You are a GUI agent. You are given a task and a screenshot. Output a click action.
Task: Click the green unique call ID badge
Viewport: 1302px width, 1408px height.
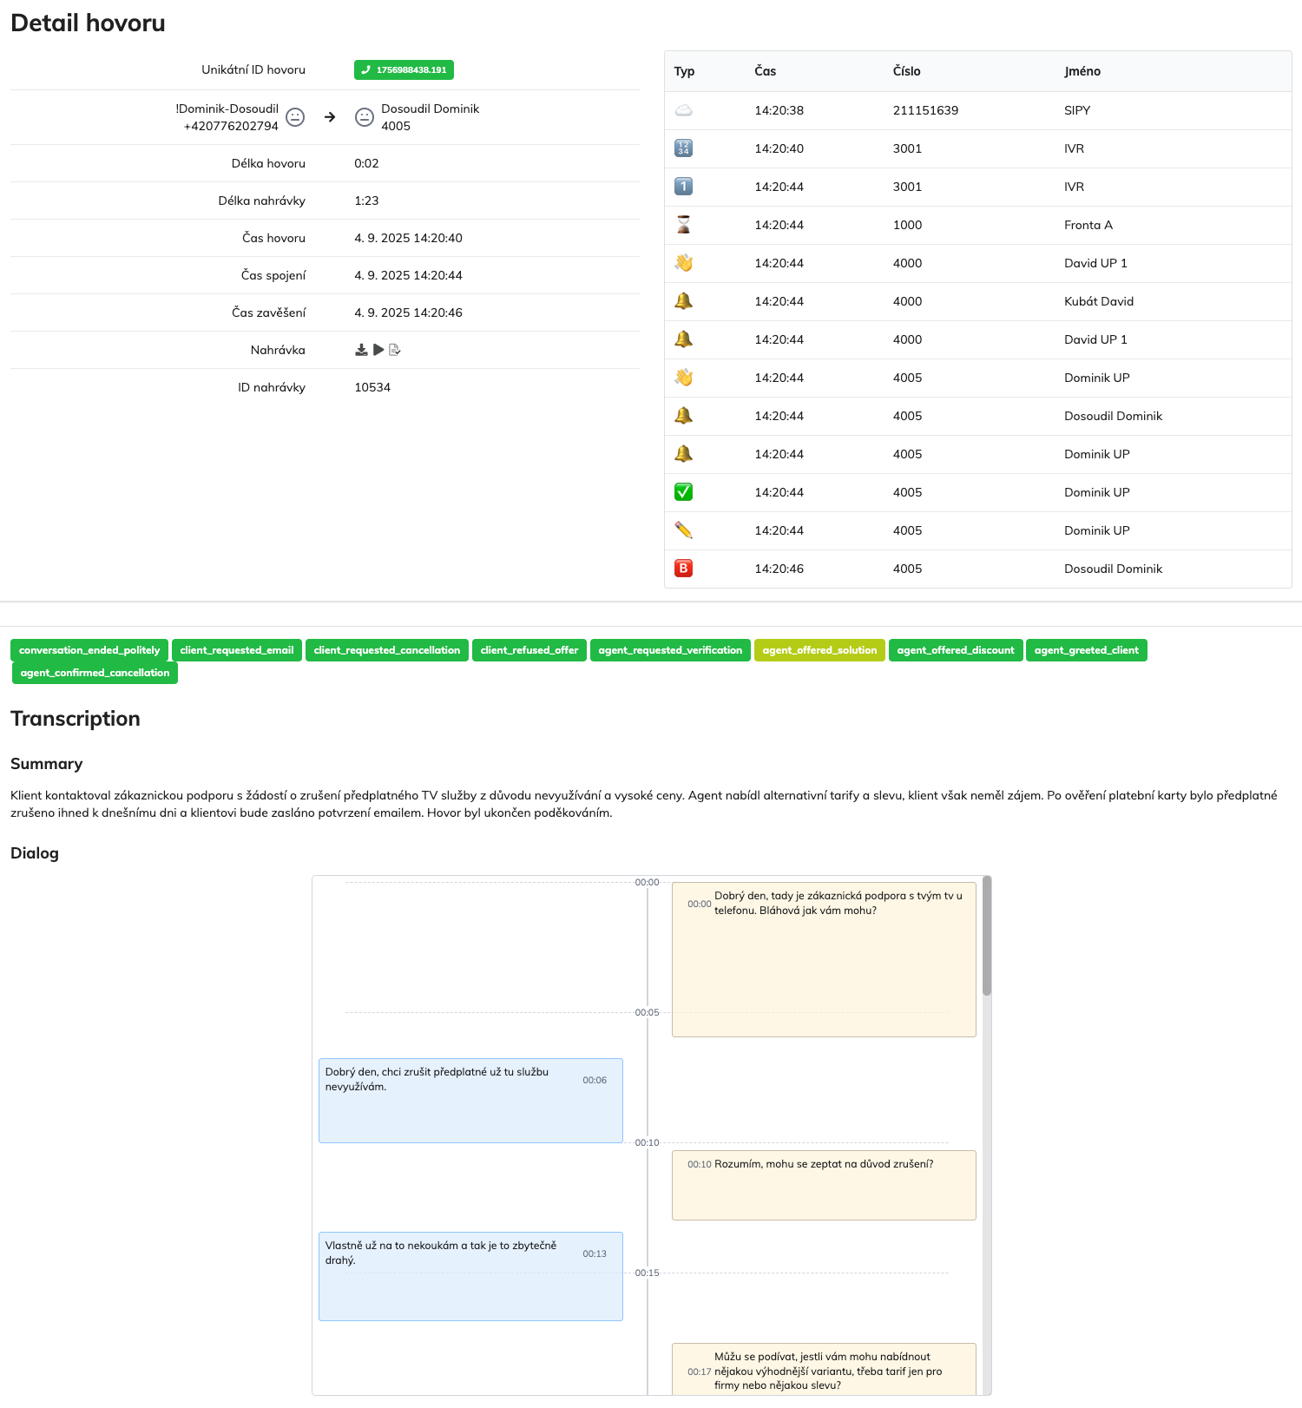point(404,70)
